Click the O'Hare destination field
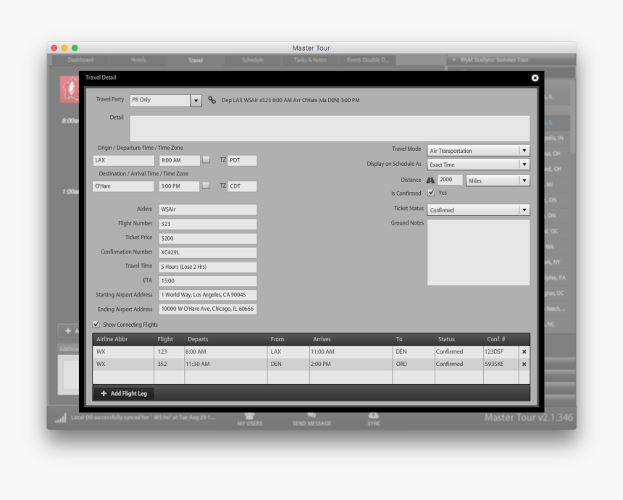The width and height of the screenshot is (623, 500). coord(123,186)
